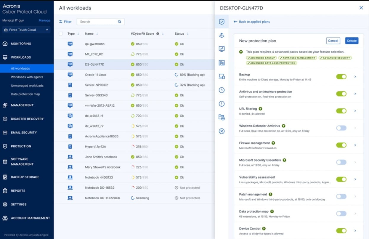Toggle Vulnerability assessment off
The height and width of the screenshot is (239, 369).
(x=341, y=179)
